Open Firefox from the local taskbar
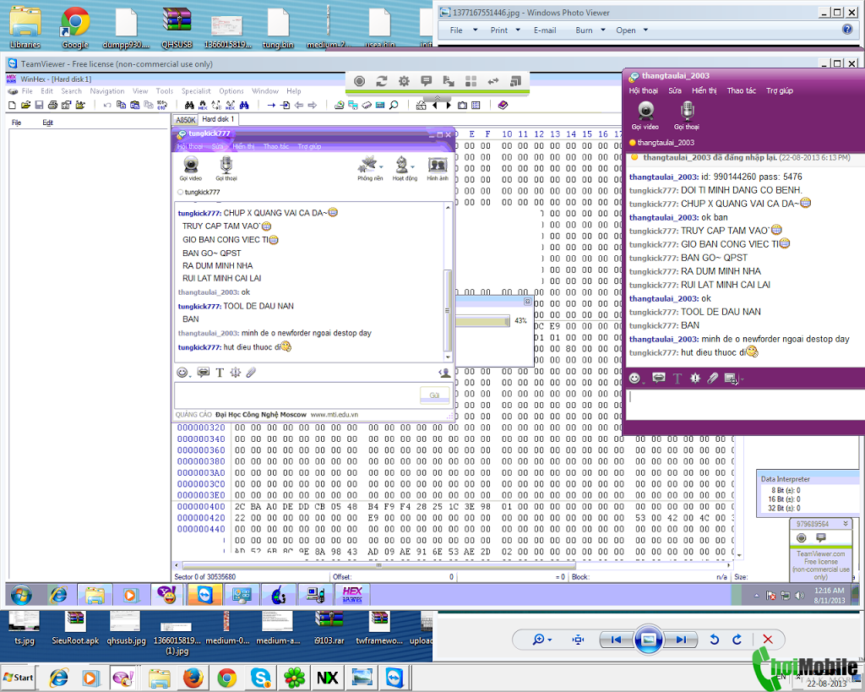This screenshot has height=692, width=865. click(x=193, y=678)
